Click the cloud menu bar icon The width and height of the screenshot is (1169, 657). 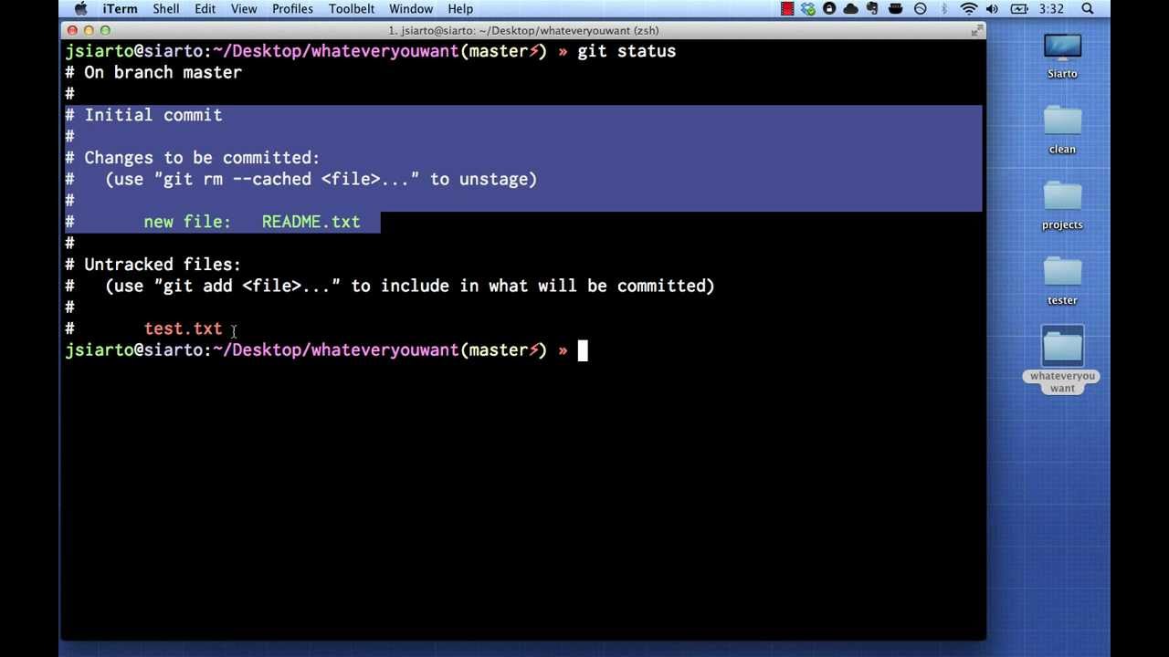[x=851, y=9]
